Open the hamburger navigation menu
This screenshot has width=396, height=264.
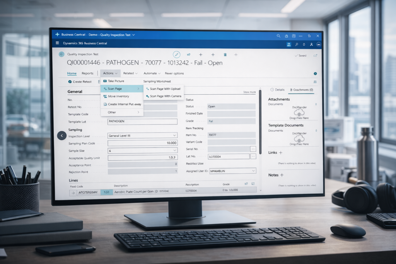57,44
